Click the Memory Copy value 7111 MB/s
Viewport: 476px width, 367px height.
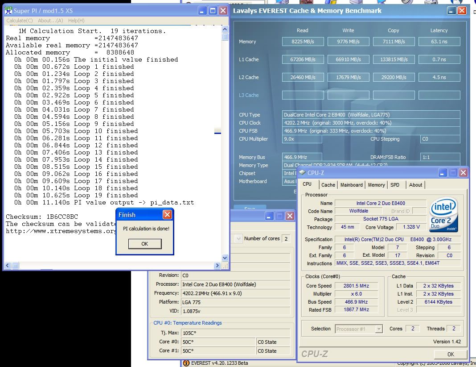[x=394, y=42]
